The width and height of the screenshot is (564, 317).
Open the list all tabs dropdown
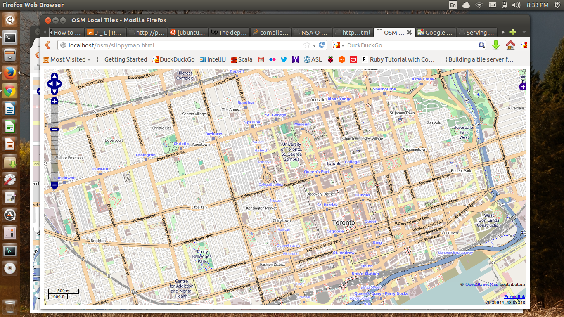[x=524, y=32]
